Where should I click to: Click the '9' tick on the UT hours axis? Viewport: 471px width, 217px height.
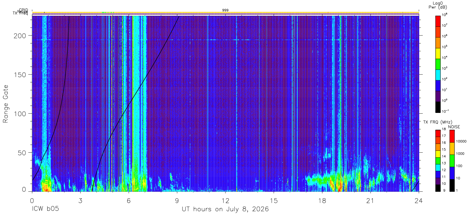click(177, 201)
